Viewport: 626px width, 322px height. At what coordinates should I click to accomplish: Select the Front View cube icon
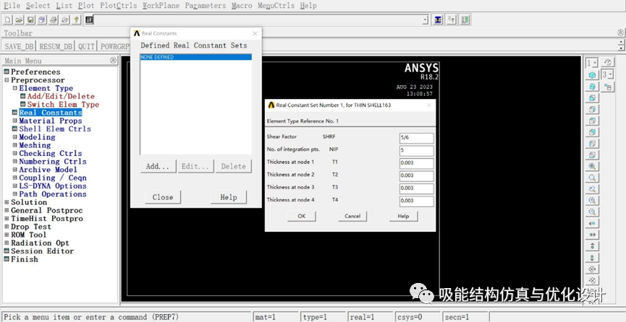click(592, 98)
